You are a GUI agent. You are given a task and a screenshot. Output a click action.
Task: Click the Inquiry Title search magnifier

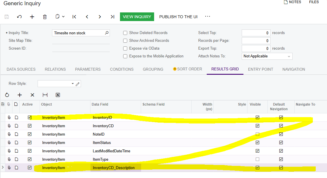107,33
